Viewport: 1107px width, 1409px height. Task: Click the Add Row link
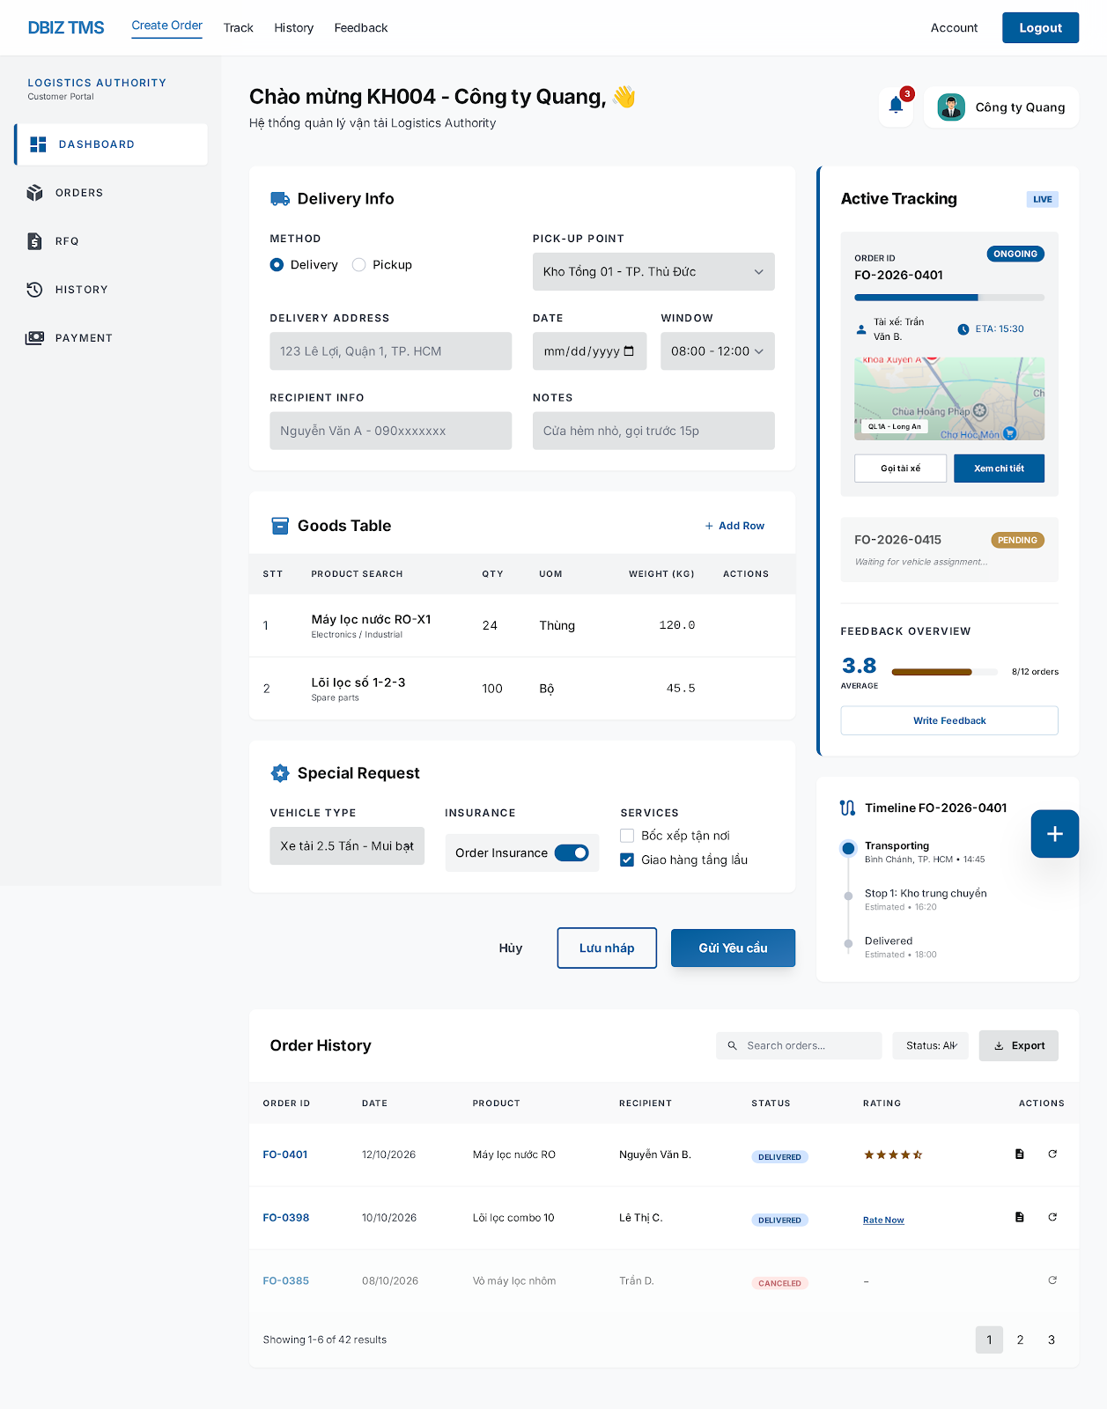[x=734, y=526]
